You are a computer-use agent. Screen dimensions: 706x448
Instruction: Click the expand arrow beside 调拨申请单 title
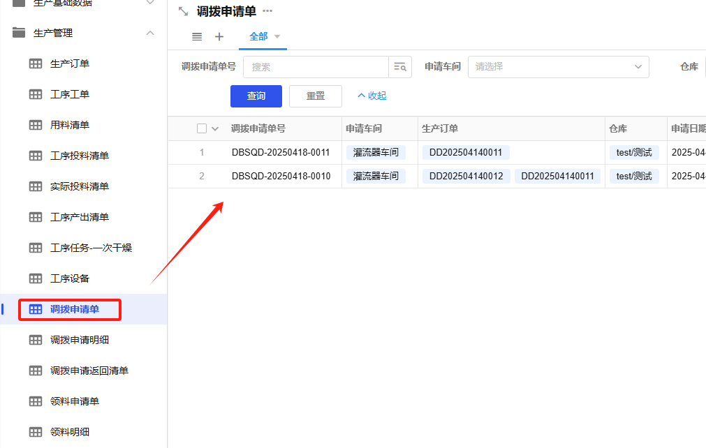tap(182, 11)
